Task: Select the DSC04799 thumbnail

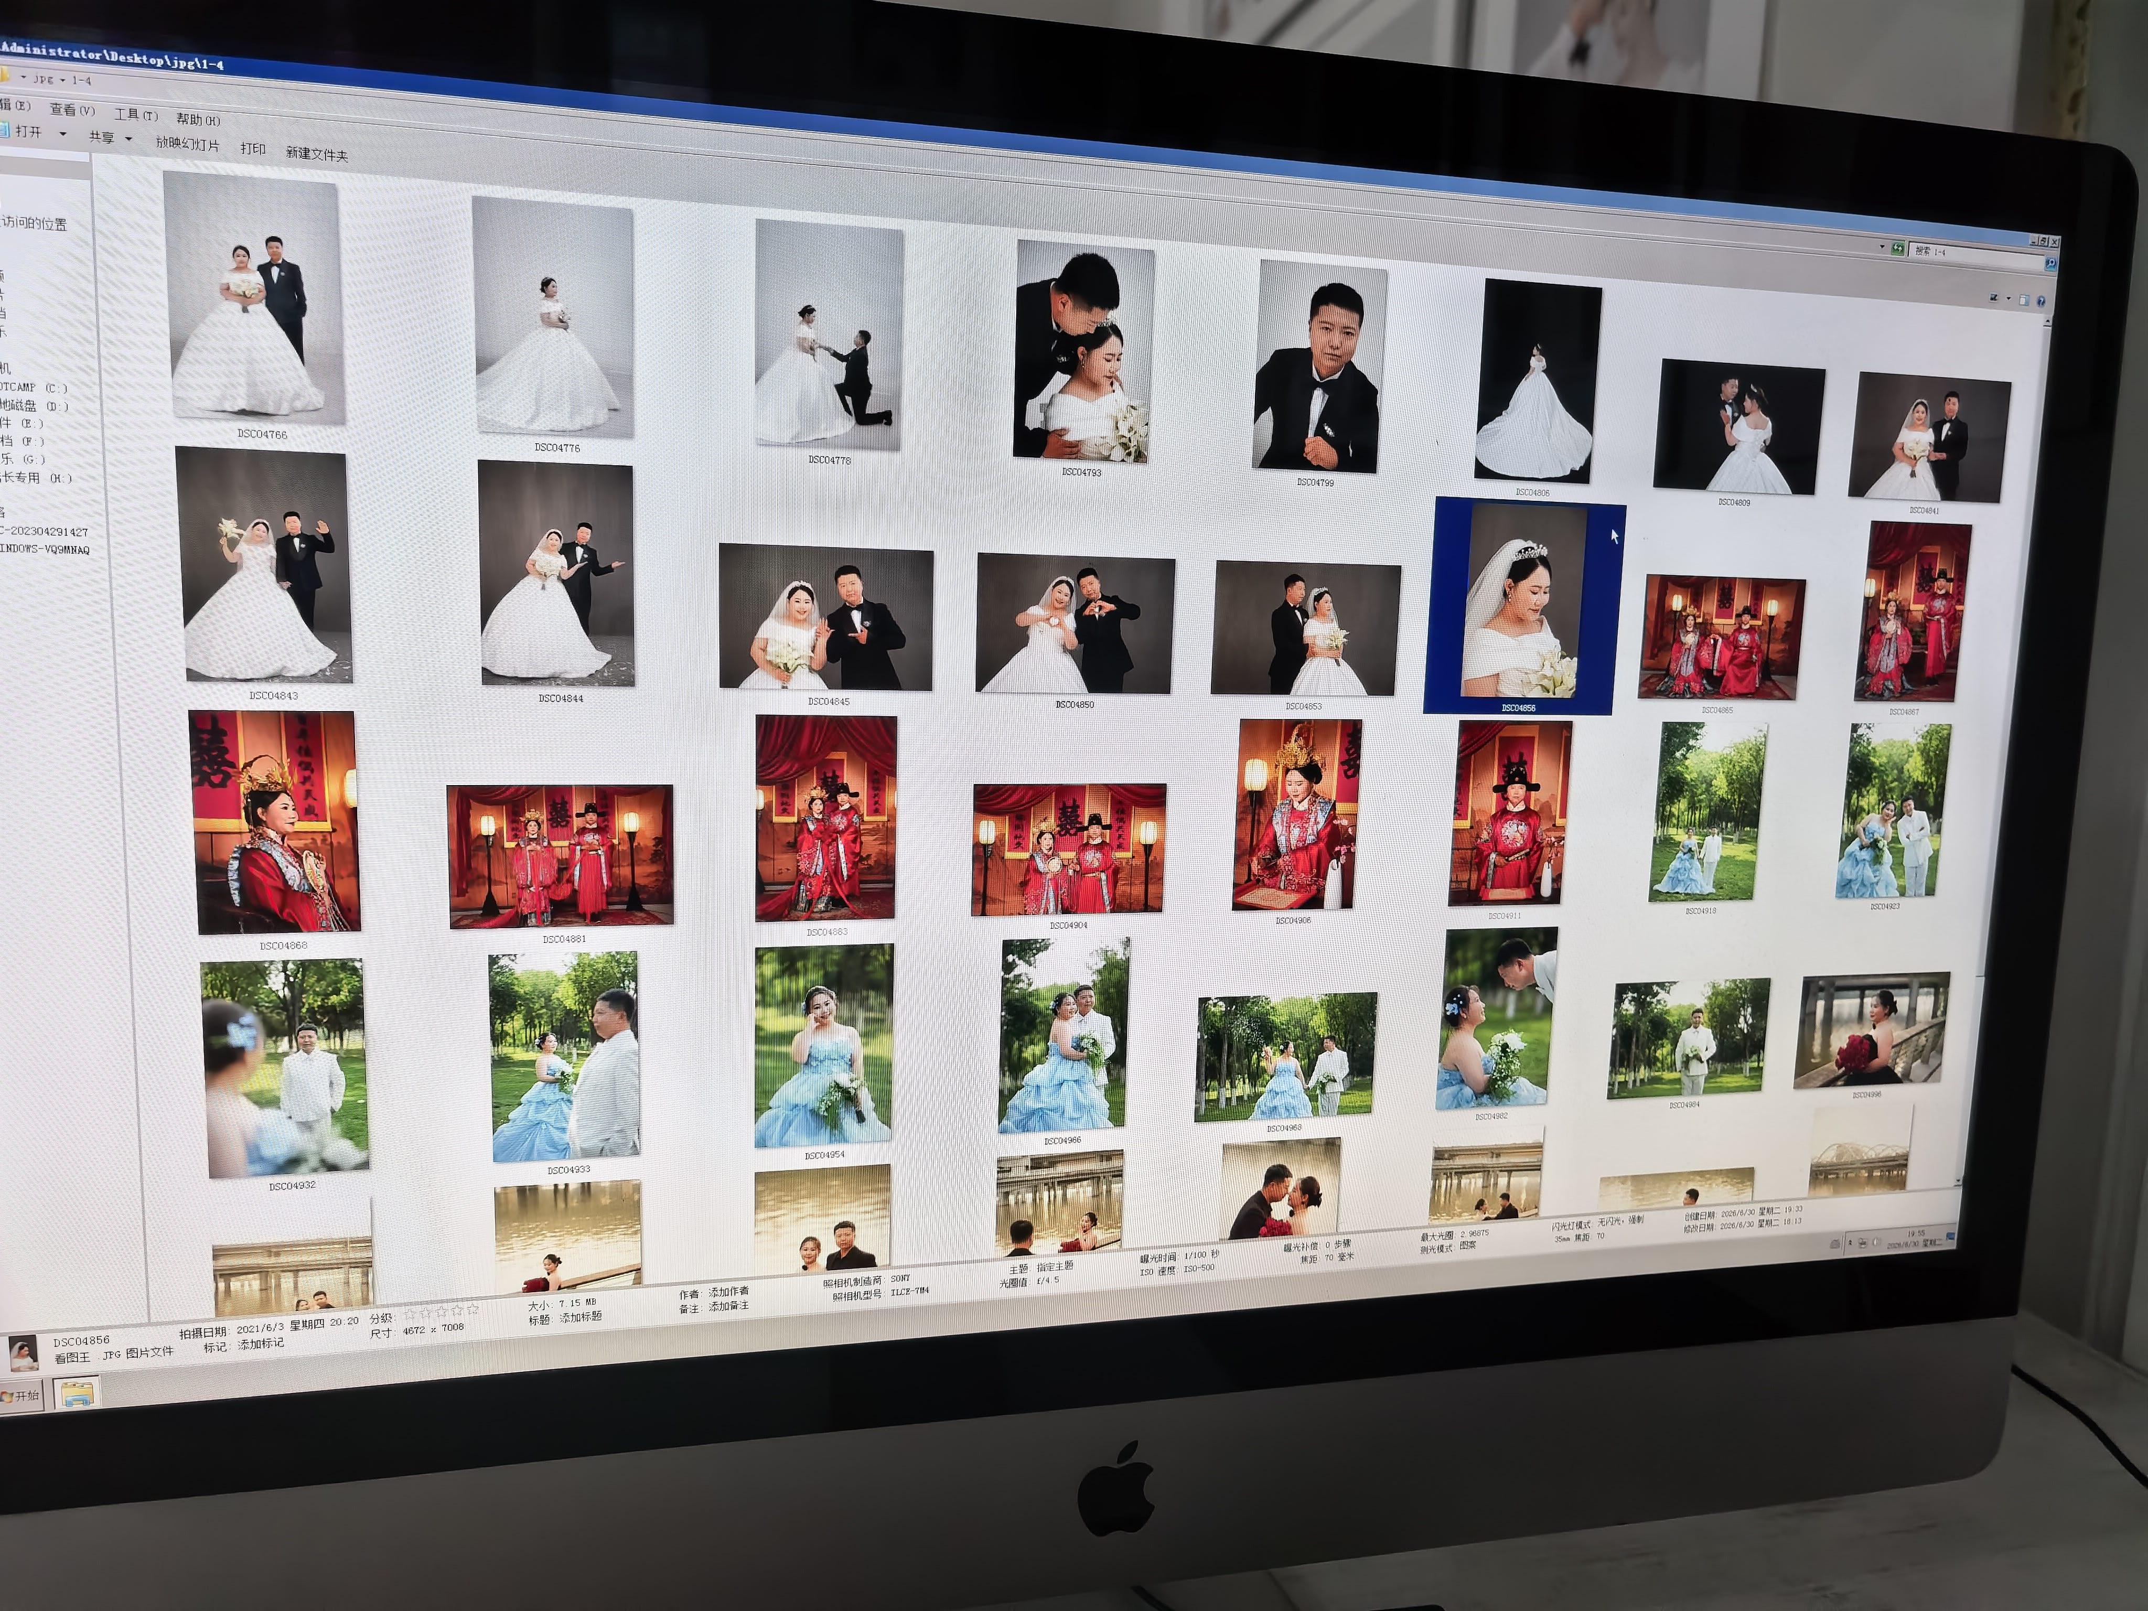Action: click(x=1319, y=367)
